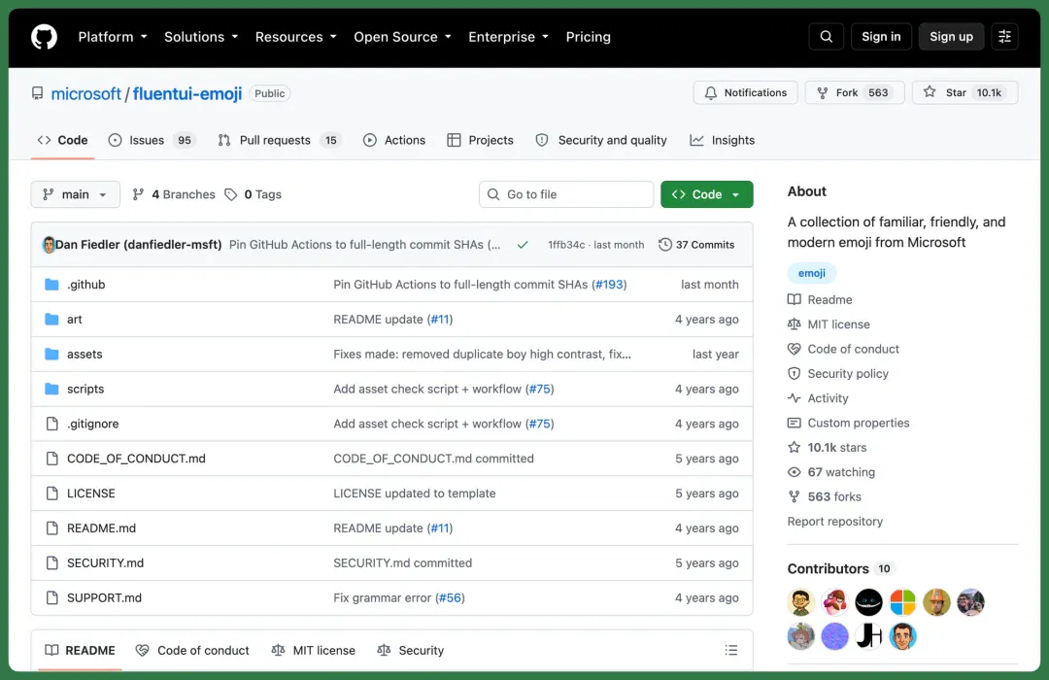Expand the Open Source menu
Viewport: 1049px width, 680px height.
click(x=402, y=37)
